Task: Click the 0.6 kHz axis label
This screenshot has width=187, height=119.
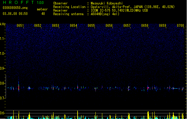Action: (3, 113)
